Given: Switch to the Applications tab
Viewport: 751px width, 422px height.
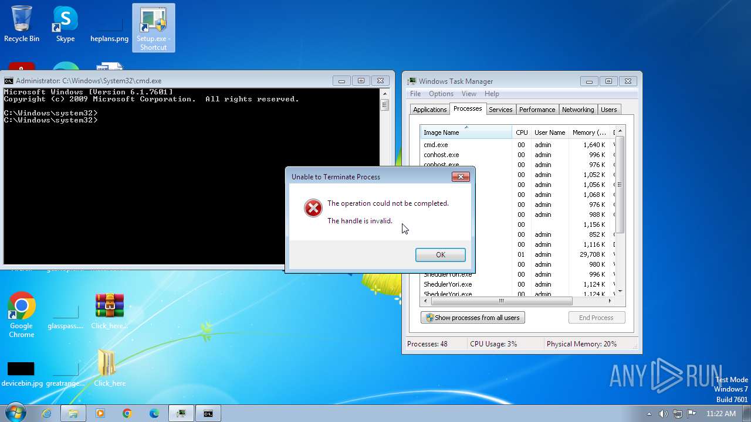Looking at the screenshot, I should [x=429, y=110].
